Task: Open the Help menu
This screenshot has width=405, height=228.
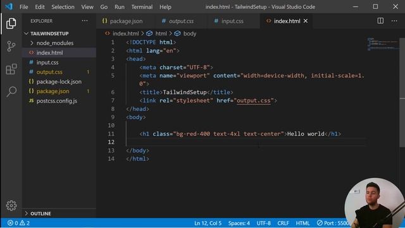Action: [x=165, y=7]
